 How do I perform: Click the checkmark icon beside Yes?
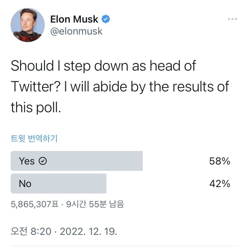[x=42, y=161]
